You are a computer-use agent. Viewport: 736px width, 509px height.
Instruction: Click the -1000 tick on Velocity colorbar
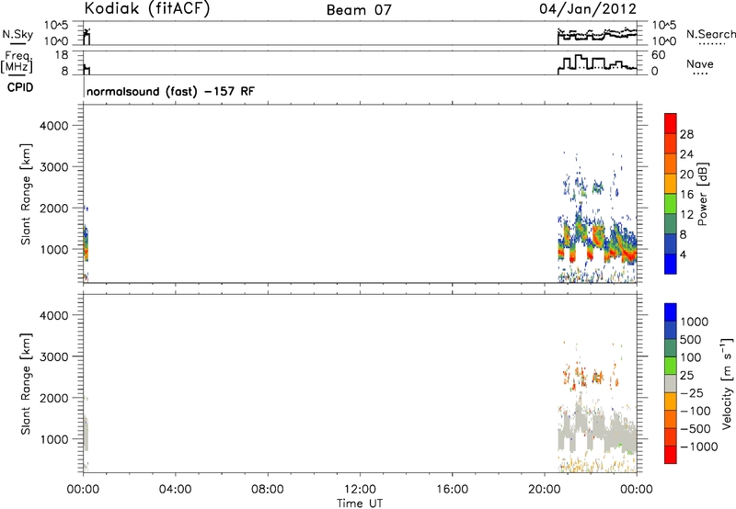click(698, 447)
